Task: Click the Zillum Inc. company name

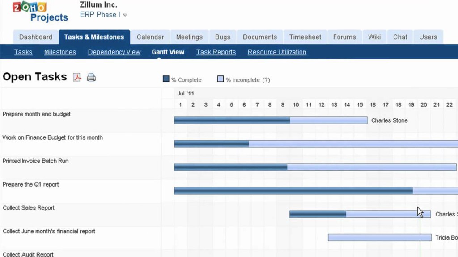Action: (x=98, y=4)
